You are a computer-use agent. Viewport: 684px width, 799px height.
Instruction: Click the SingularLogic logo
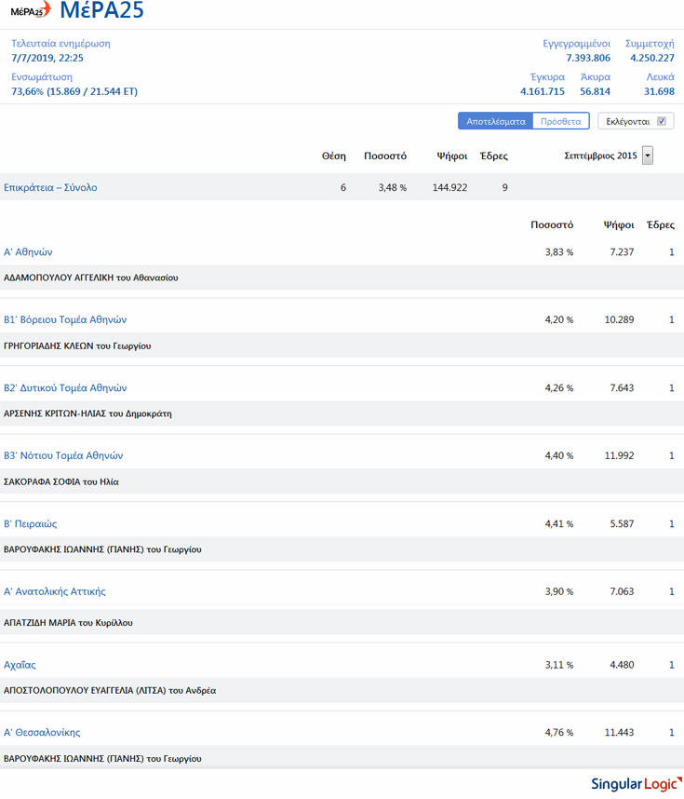click(633, 784)
